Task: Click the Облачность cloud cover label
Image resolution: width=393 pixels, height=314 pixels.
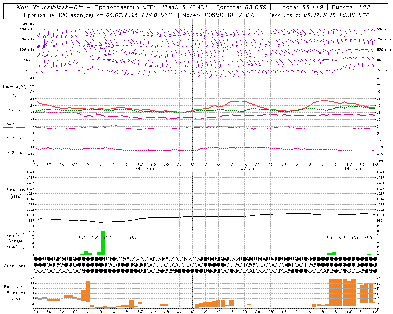Action: (x=16, y=266)
